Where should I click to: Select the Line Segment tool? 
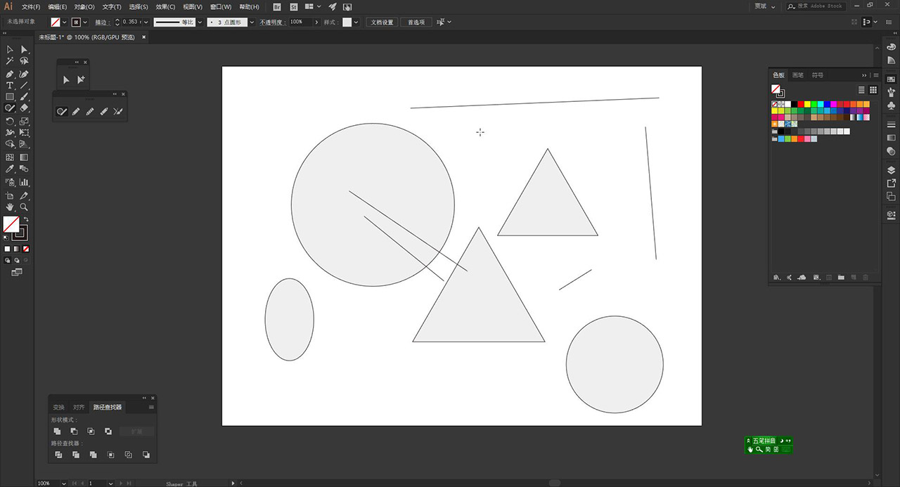(x=24, y=85)
